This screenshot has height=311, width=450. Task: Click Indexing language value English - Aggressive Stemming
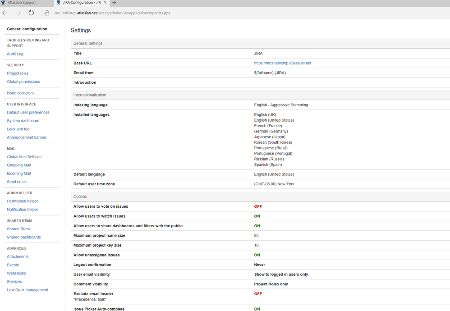click(x=281, y=105)
